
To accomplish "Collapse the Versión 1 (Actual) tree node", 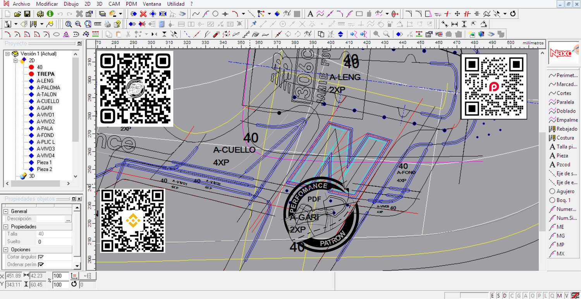I will [x=7, y=54].
